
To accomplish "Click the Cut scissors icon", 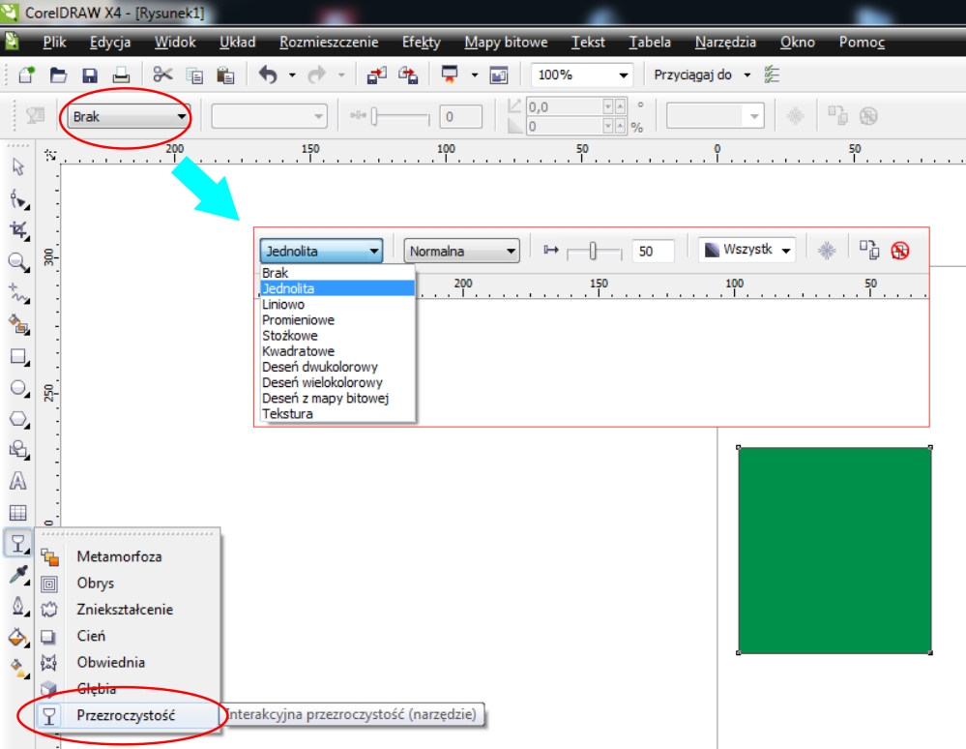I will [162, 75].
